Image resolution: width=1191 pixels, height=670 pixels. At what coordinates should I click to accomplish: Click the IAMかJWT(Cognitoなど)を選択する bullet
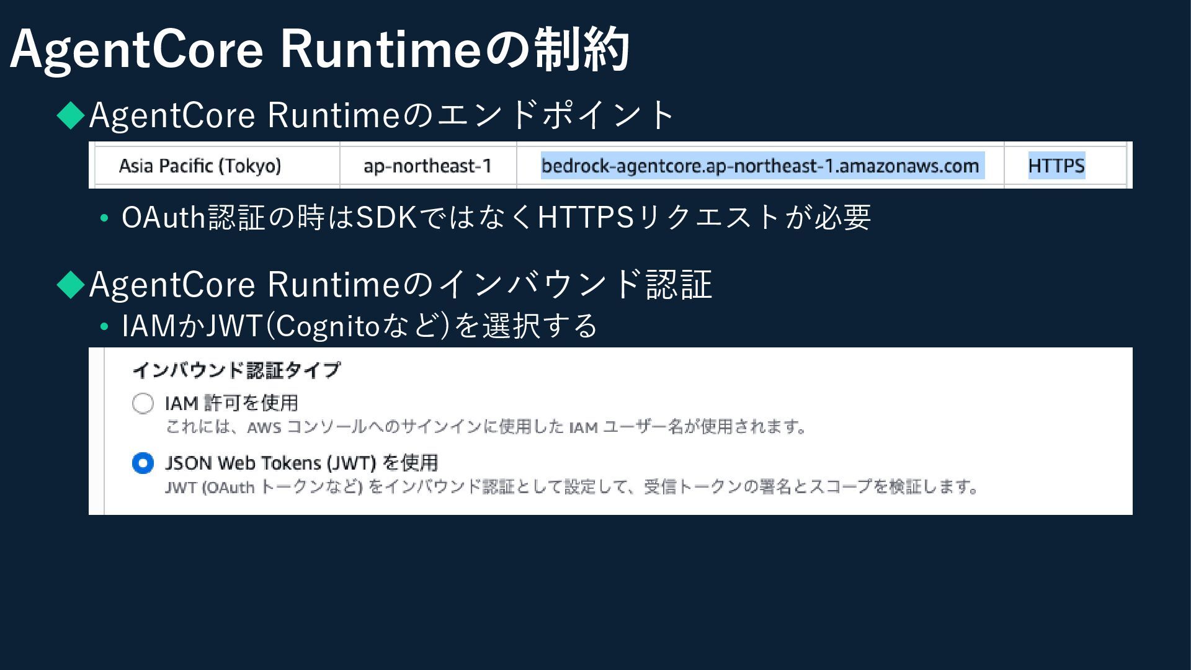pyautogui.click(x=360, y=326)
